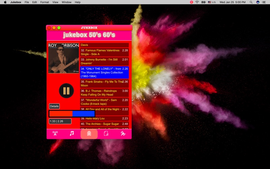This screenshot has width=270, height=169.
Task: Open the View menu
Action: pyautogui.click(x=55, y=2)
